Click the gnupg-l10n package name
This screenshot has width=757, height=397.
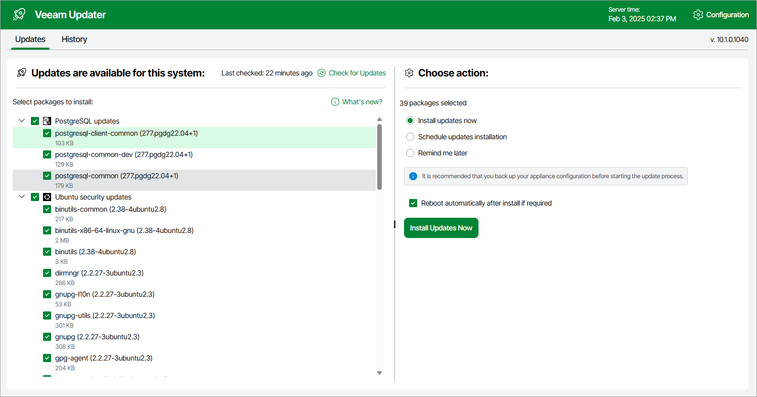[x=105, y=294]
